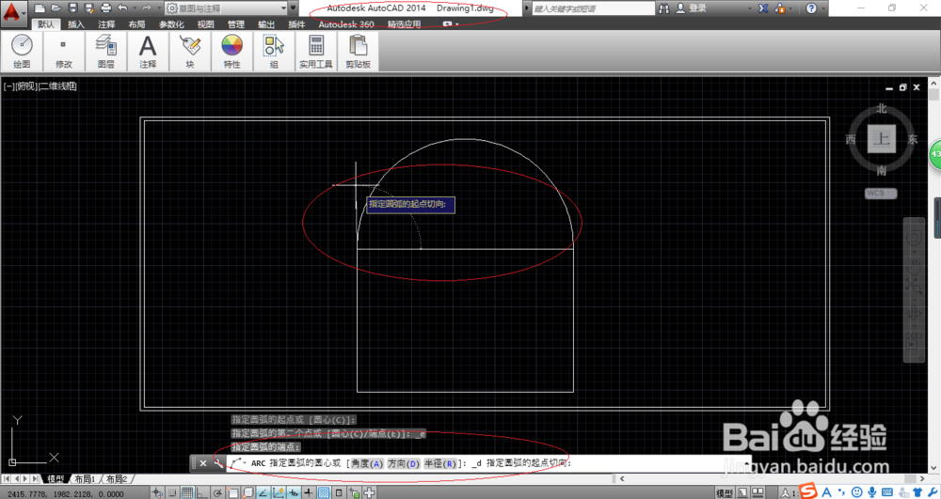941x499 pixels.
Task: Open the 插件 ribbon tab
Action: pyautogui.click(x=296, y=23)
